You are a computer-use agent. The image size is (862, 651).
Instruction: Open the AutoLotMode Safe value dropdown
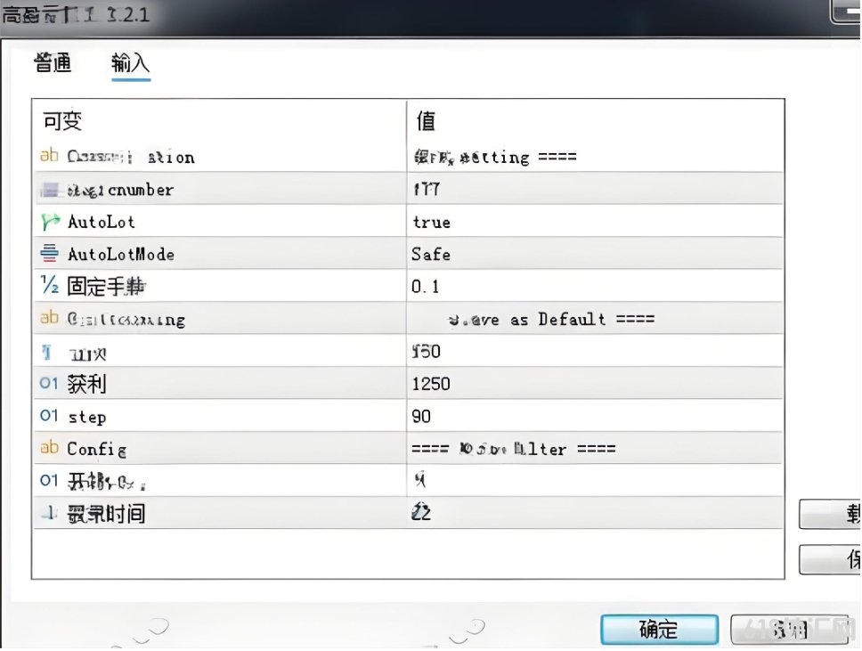595,254
